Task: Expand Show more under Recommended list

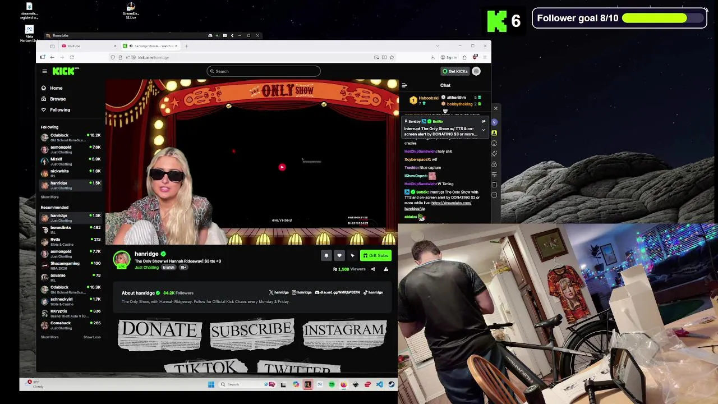Action: 49,337
